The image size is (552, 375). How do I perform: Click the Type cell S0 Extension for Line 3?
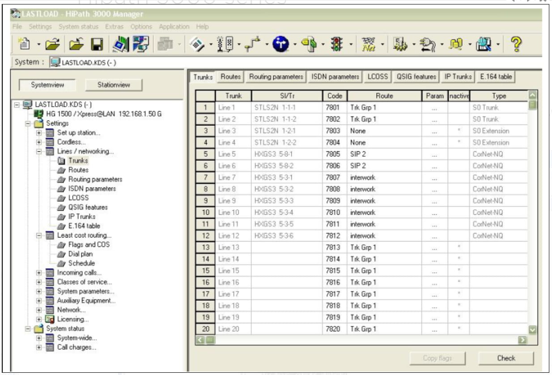point(499,131)
